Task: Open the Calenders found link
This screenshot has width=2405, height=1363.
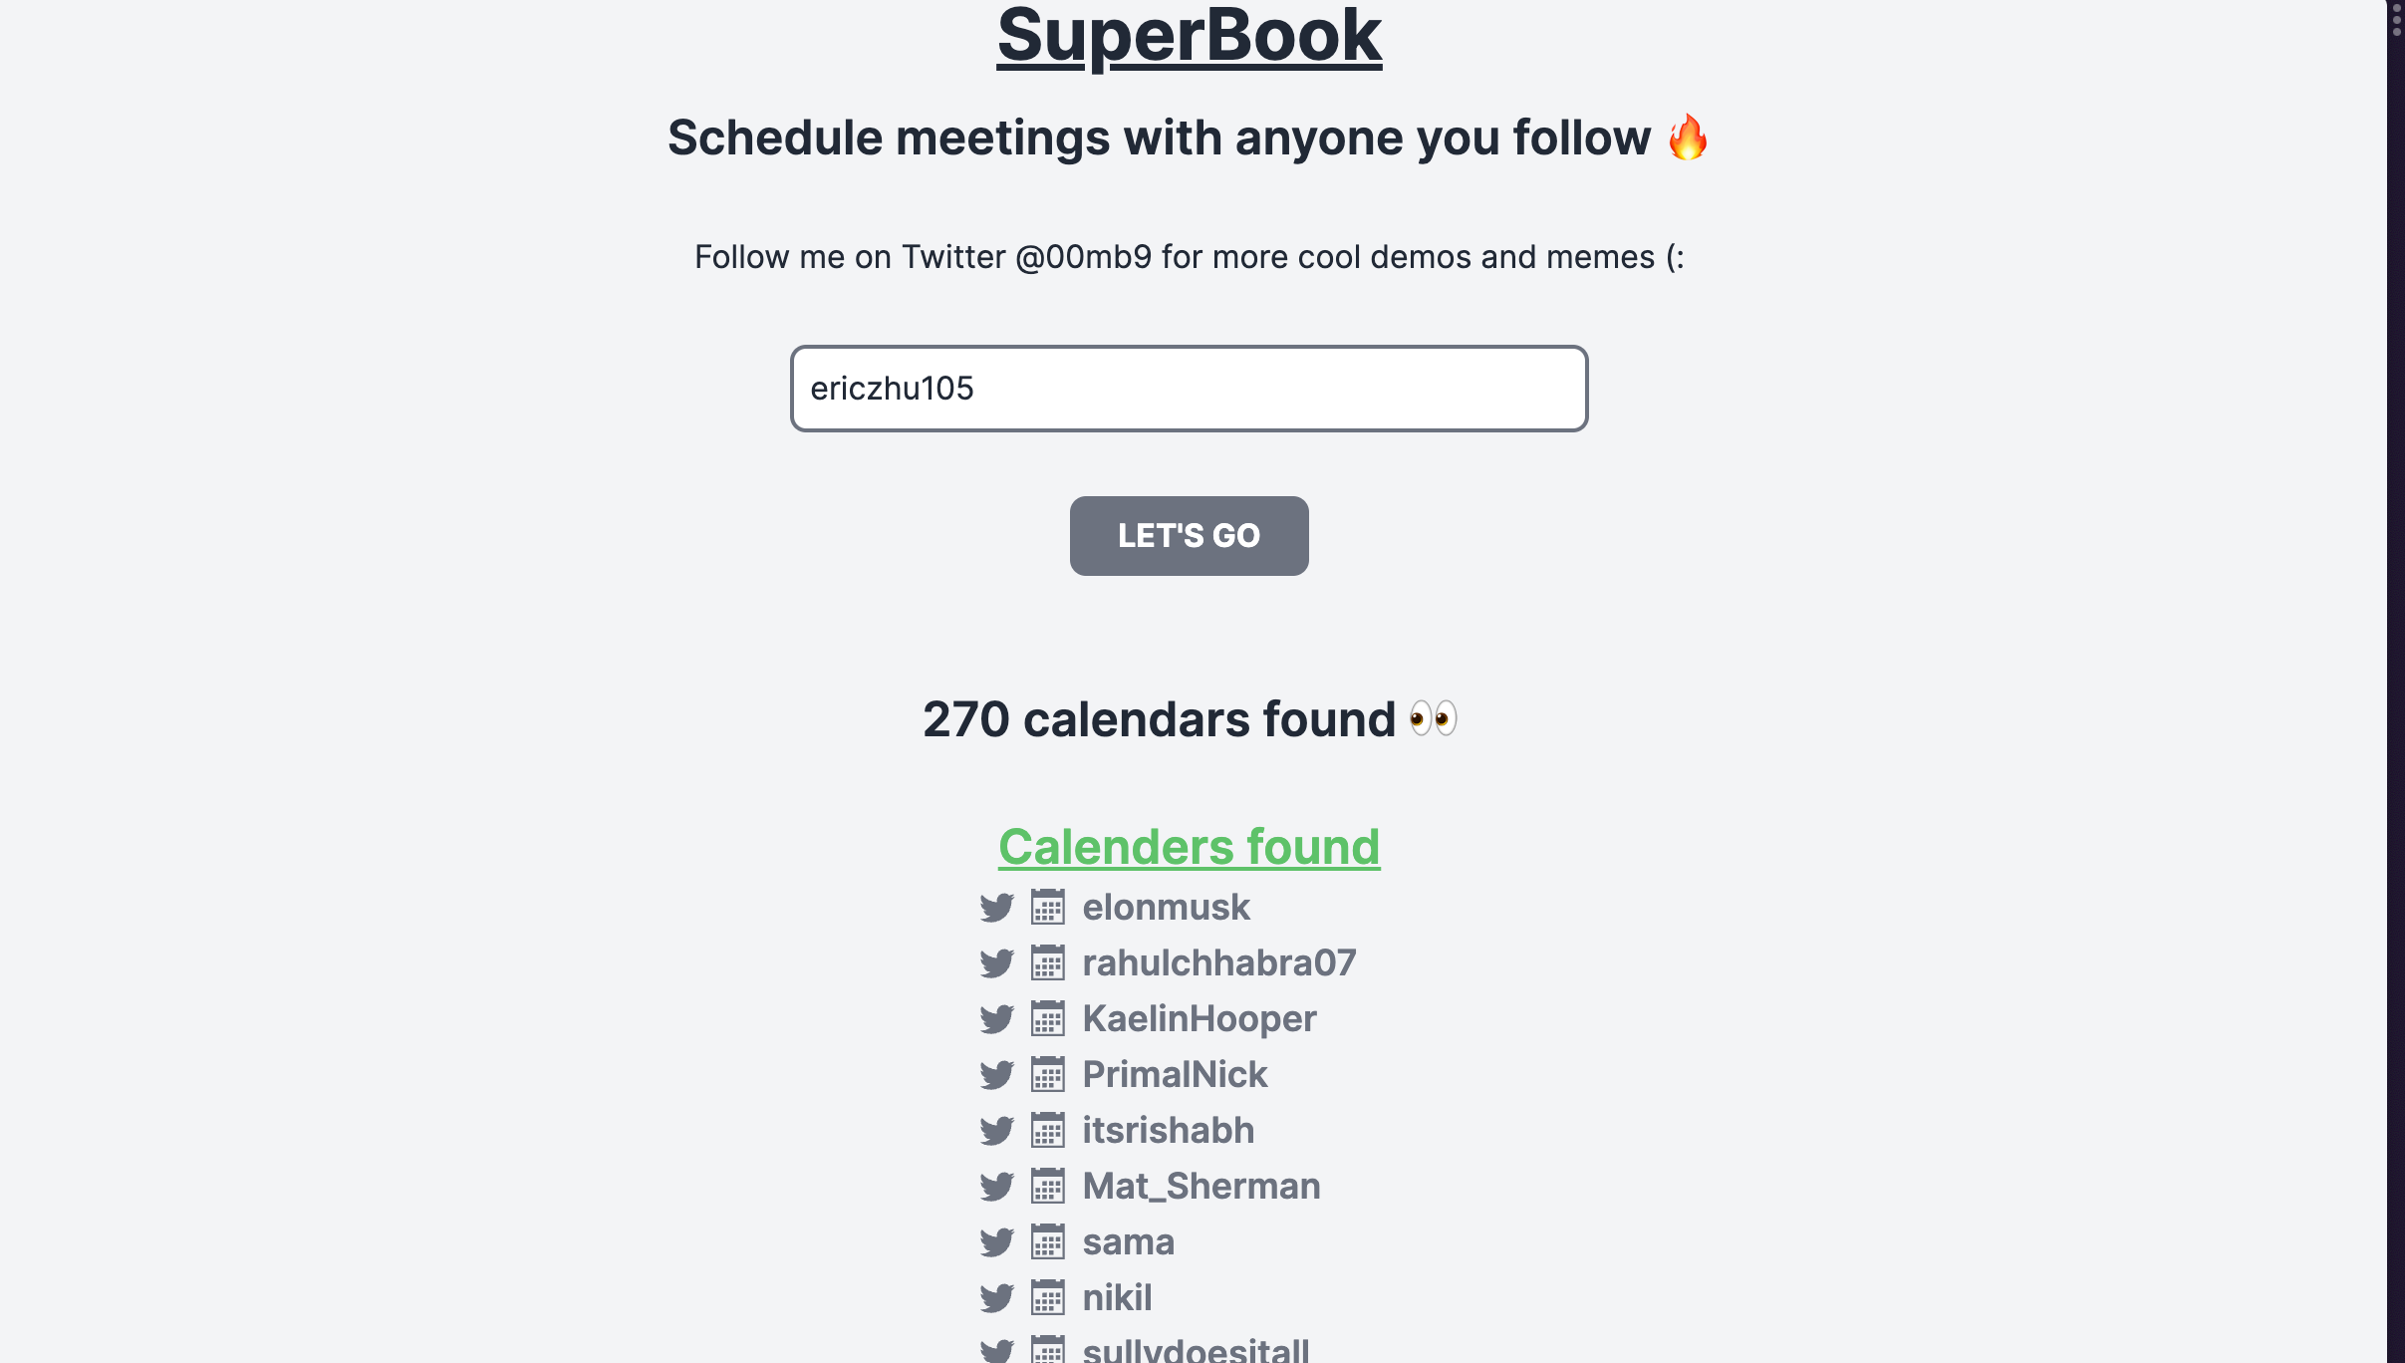Action: click(x=1189, y=847)
